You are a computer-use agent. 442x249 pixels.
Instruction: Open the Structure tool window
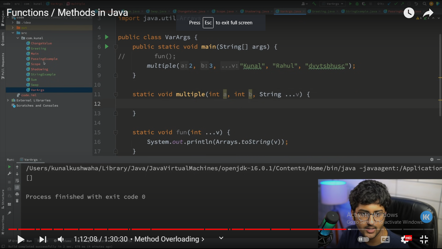[3, 199]
